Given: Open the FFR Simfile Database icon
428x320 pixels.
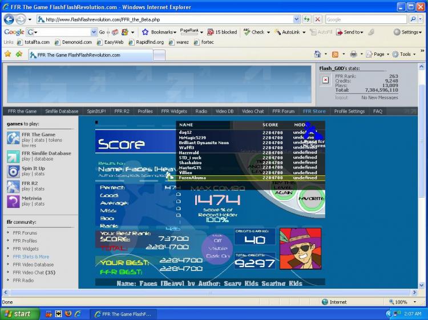Looking at the screenshot, I should pyautogui.click(x=13, y=157).
